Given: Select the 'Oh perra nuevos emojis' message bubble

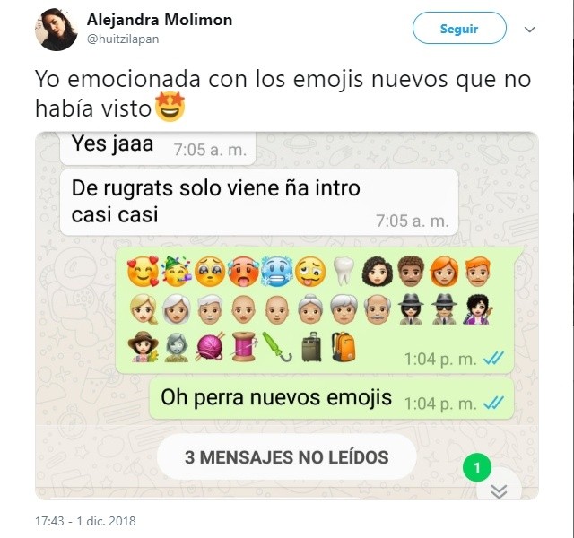Looking at the screenshot, I should pyautogui.click(x=331, y=398).
